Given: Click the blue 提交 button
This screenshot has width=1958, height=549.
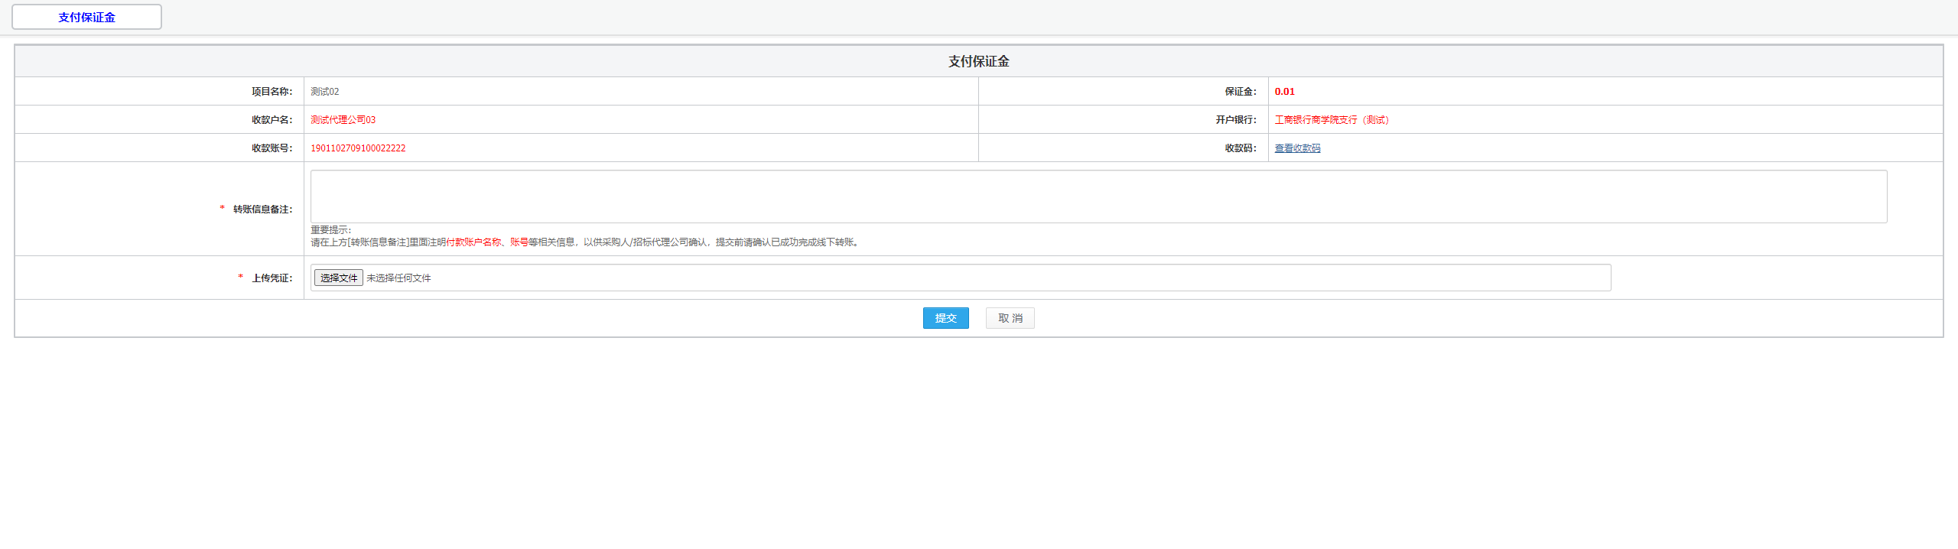Looking at the screenshot, I should 945,318.
